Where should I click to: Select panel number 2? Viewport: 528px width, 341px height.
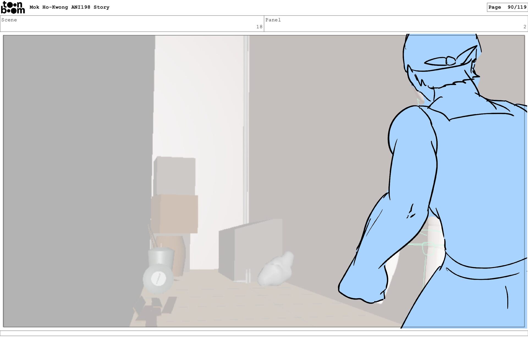[524, 27]
